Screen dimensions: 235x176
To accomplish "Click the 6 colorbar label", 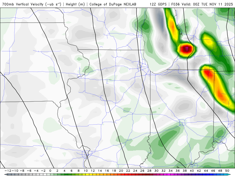I will [x=71, y=171].
